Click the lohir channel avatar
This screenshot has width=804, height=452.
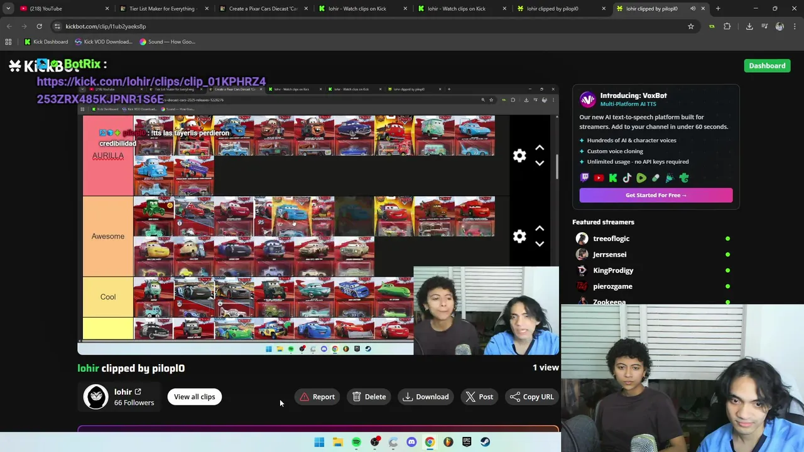pyautogui.click(x=96, y=397)
